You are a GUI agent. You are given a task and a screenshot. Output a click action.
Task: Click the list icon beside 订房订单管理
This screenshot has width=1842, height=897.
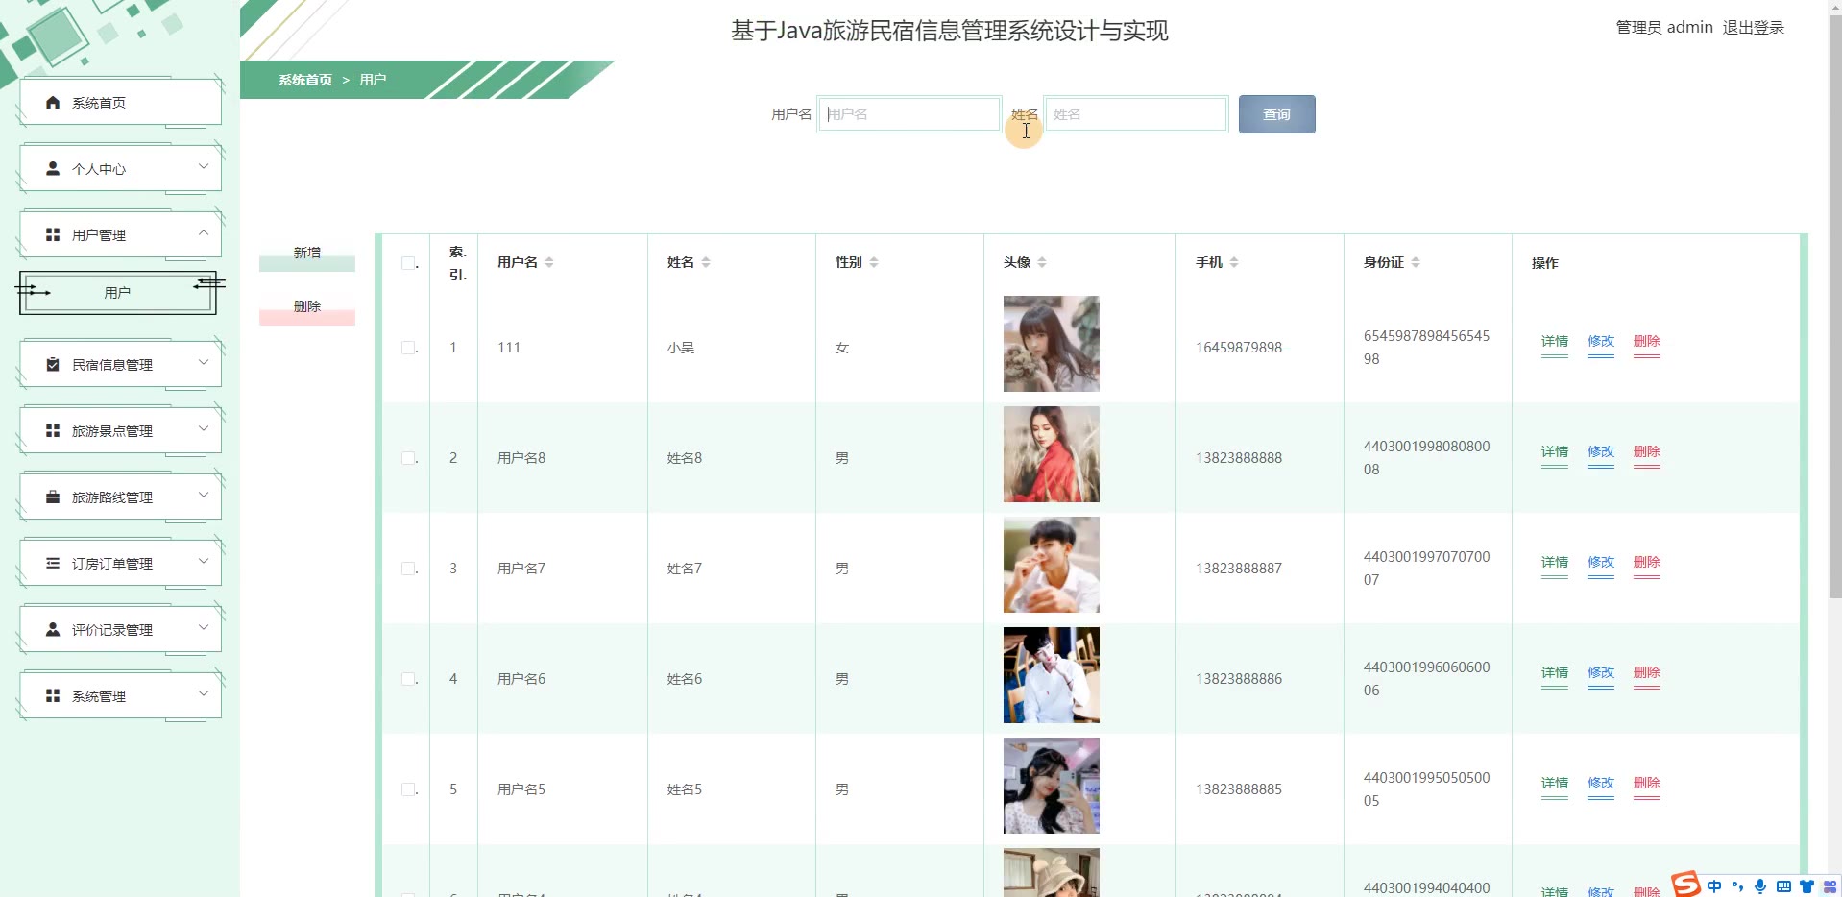click(53, 564)
